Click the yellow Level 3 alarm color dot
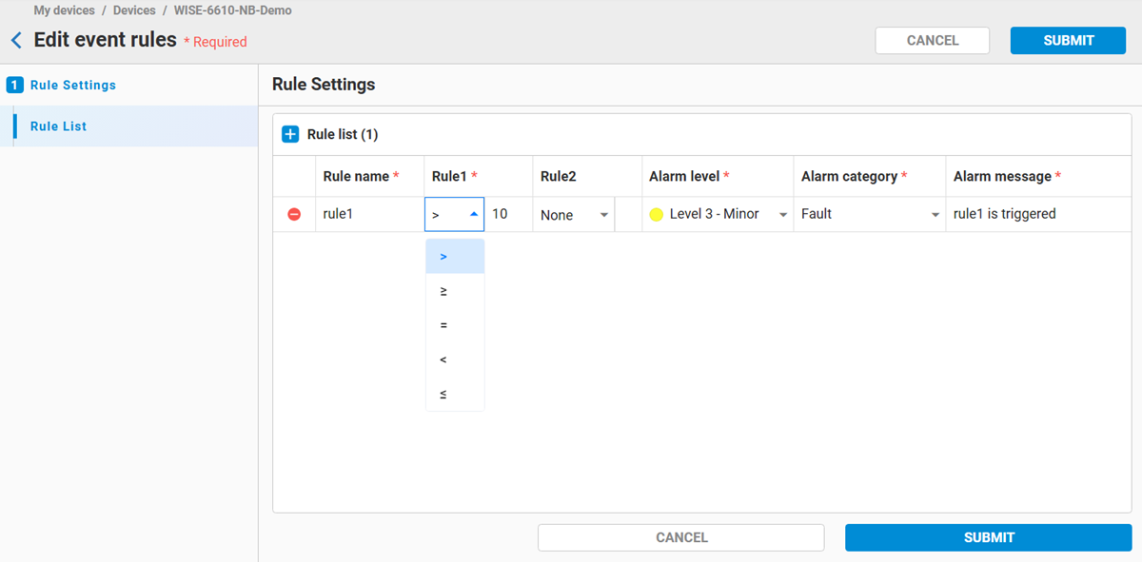Viewport: 1142px width, 562px height. click(x=656, y=215)
